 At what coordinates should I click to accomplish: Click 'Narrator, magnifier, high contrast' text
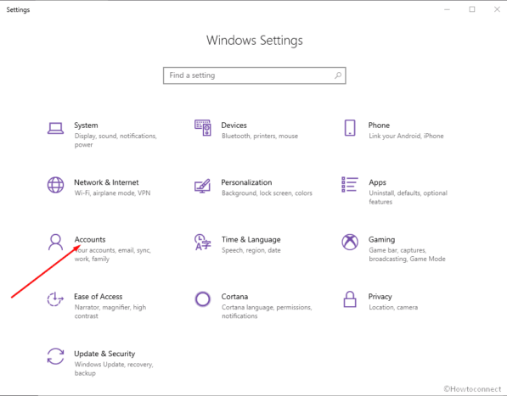point(110,311)
